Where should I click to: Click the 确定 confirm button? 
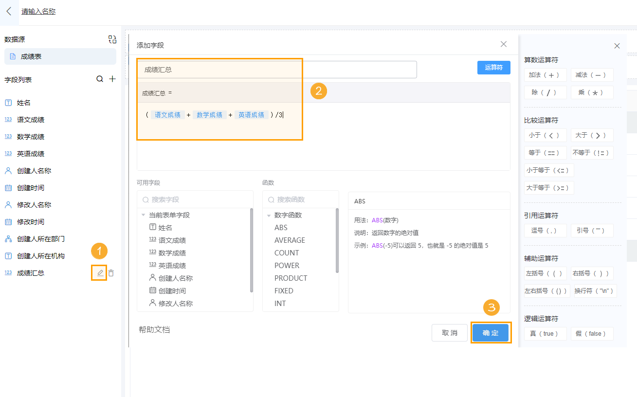[x=491, y=333]
